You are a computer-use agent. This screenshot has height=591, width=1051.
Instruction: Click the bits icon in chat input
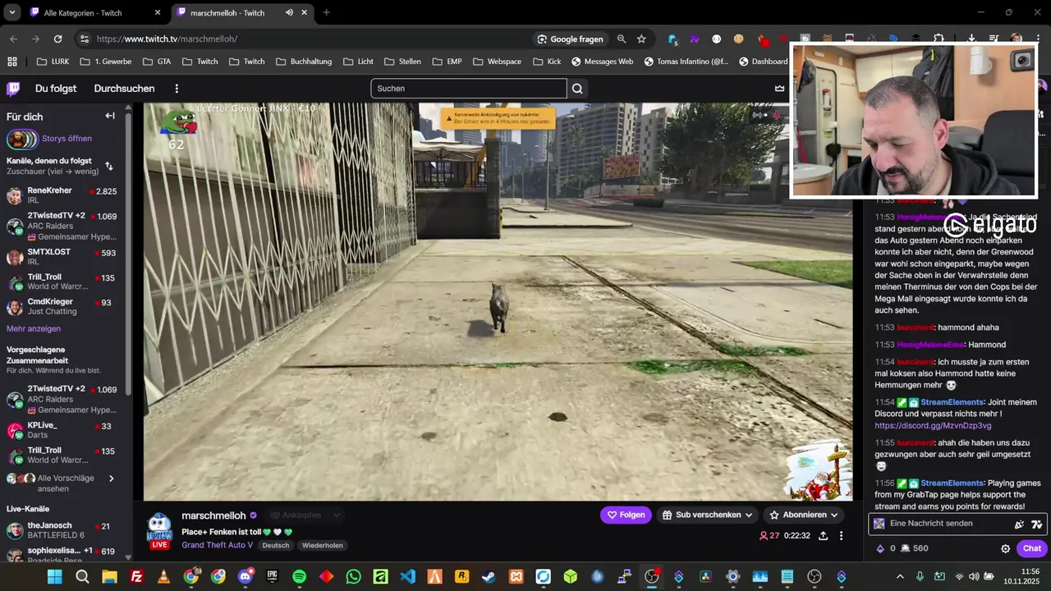coord(1019,524)
